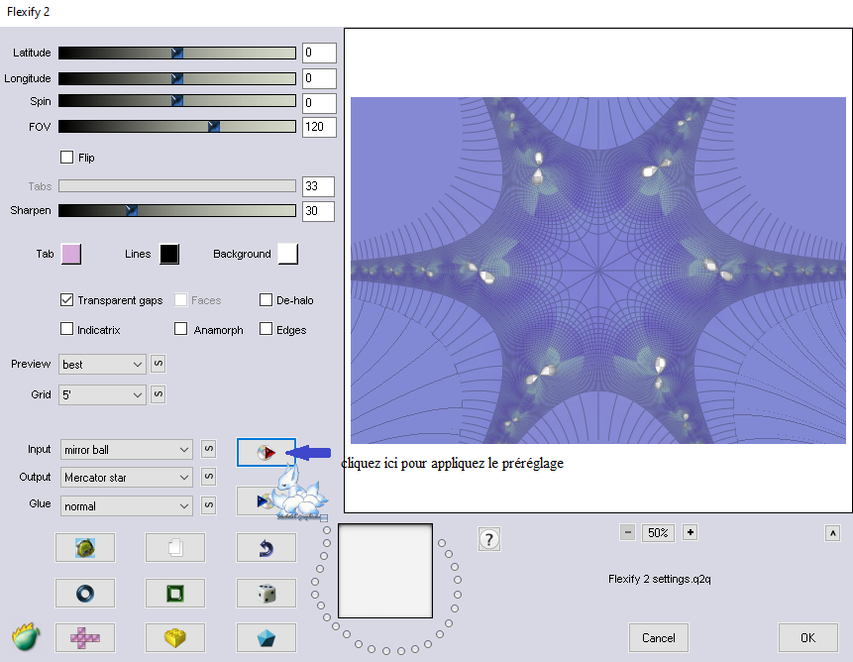Uncheck the Transparent gaps checkbox

(67, 299)
